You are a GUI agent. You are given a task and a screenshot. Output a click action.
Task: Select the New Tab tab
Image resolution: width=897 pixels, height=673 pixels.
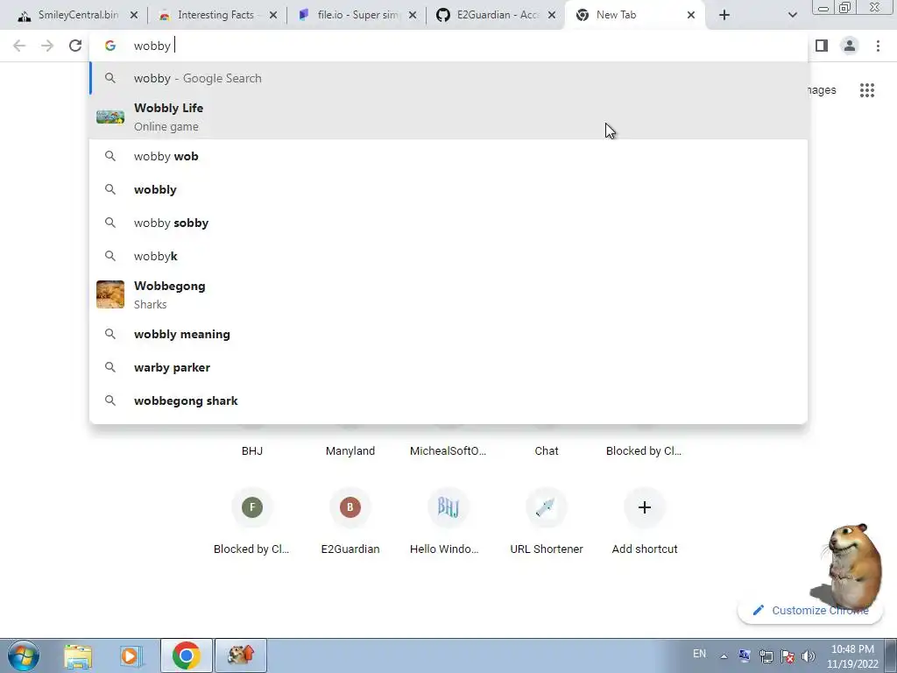click(634, 16)
